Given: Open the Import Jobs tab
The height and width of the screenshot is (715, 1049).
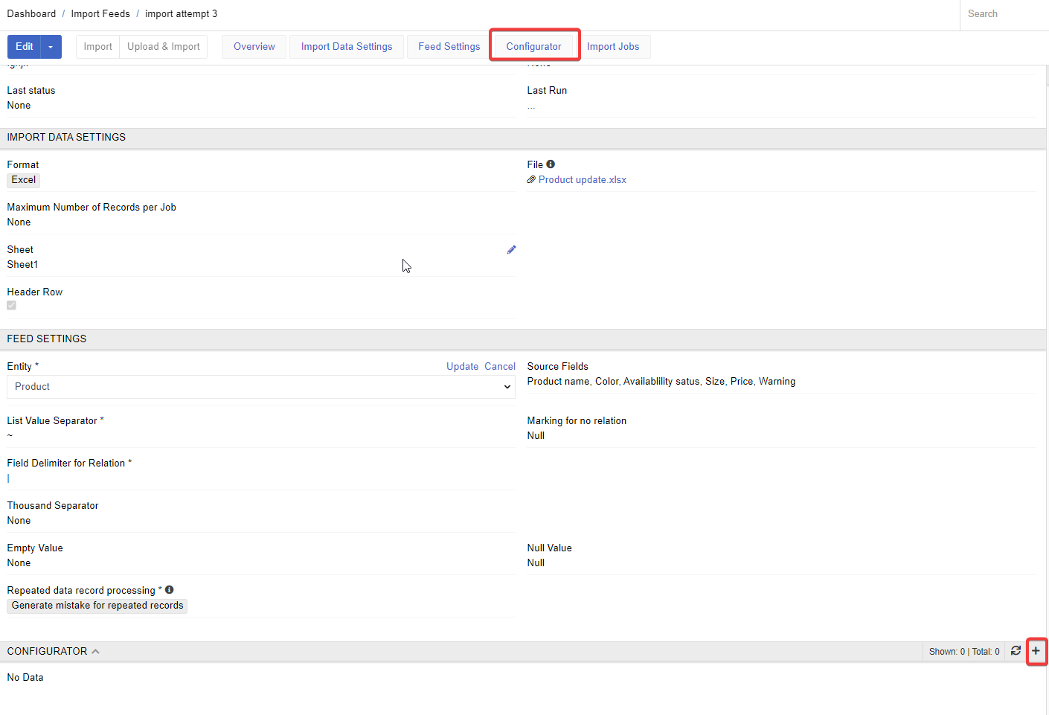Looking at the screenshot, I should pyautogui.click(x=613, y=47).
